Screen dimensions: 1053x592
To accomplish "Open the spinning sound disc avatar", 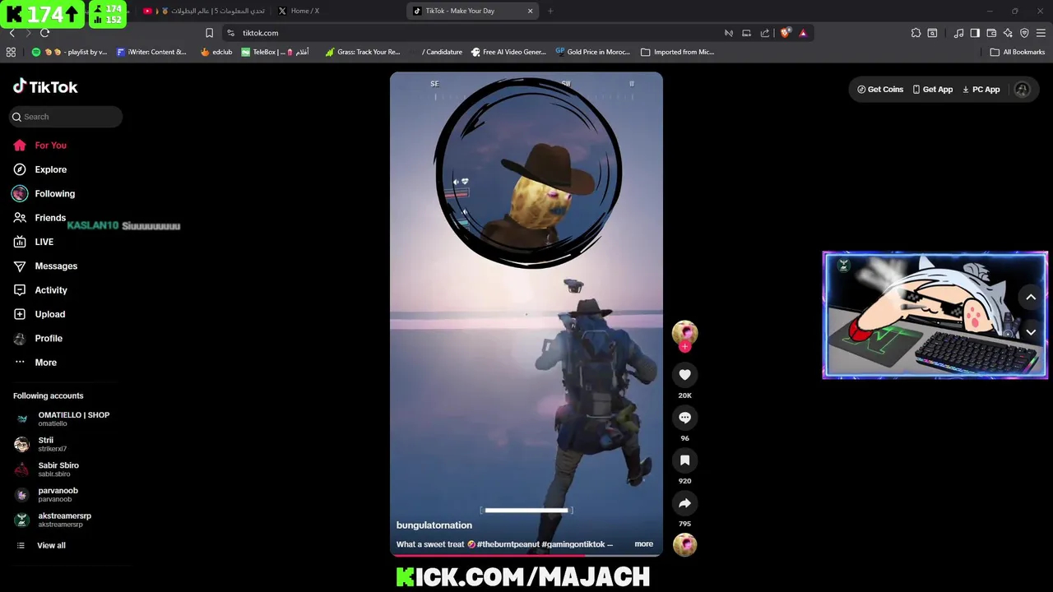I will pos(684,544).
